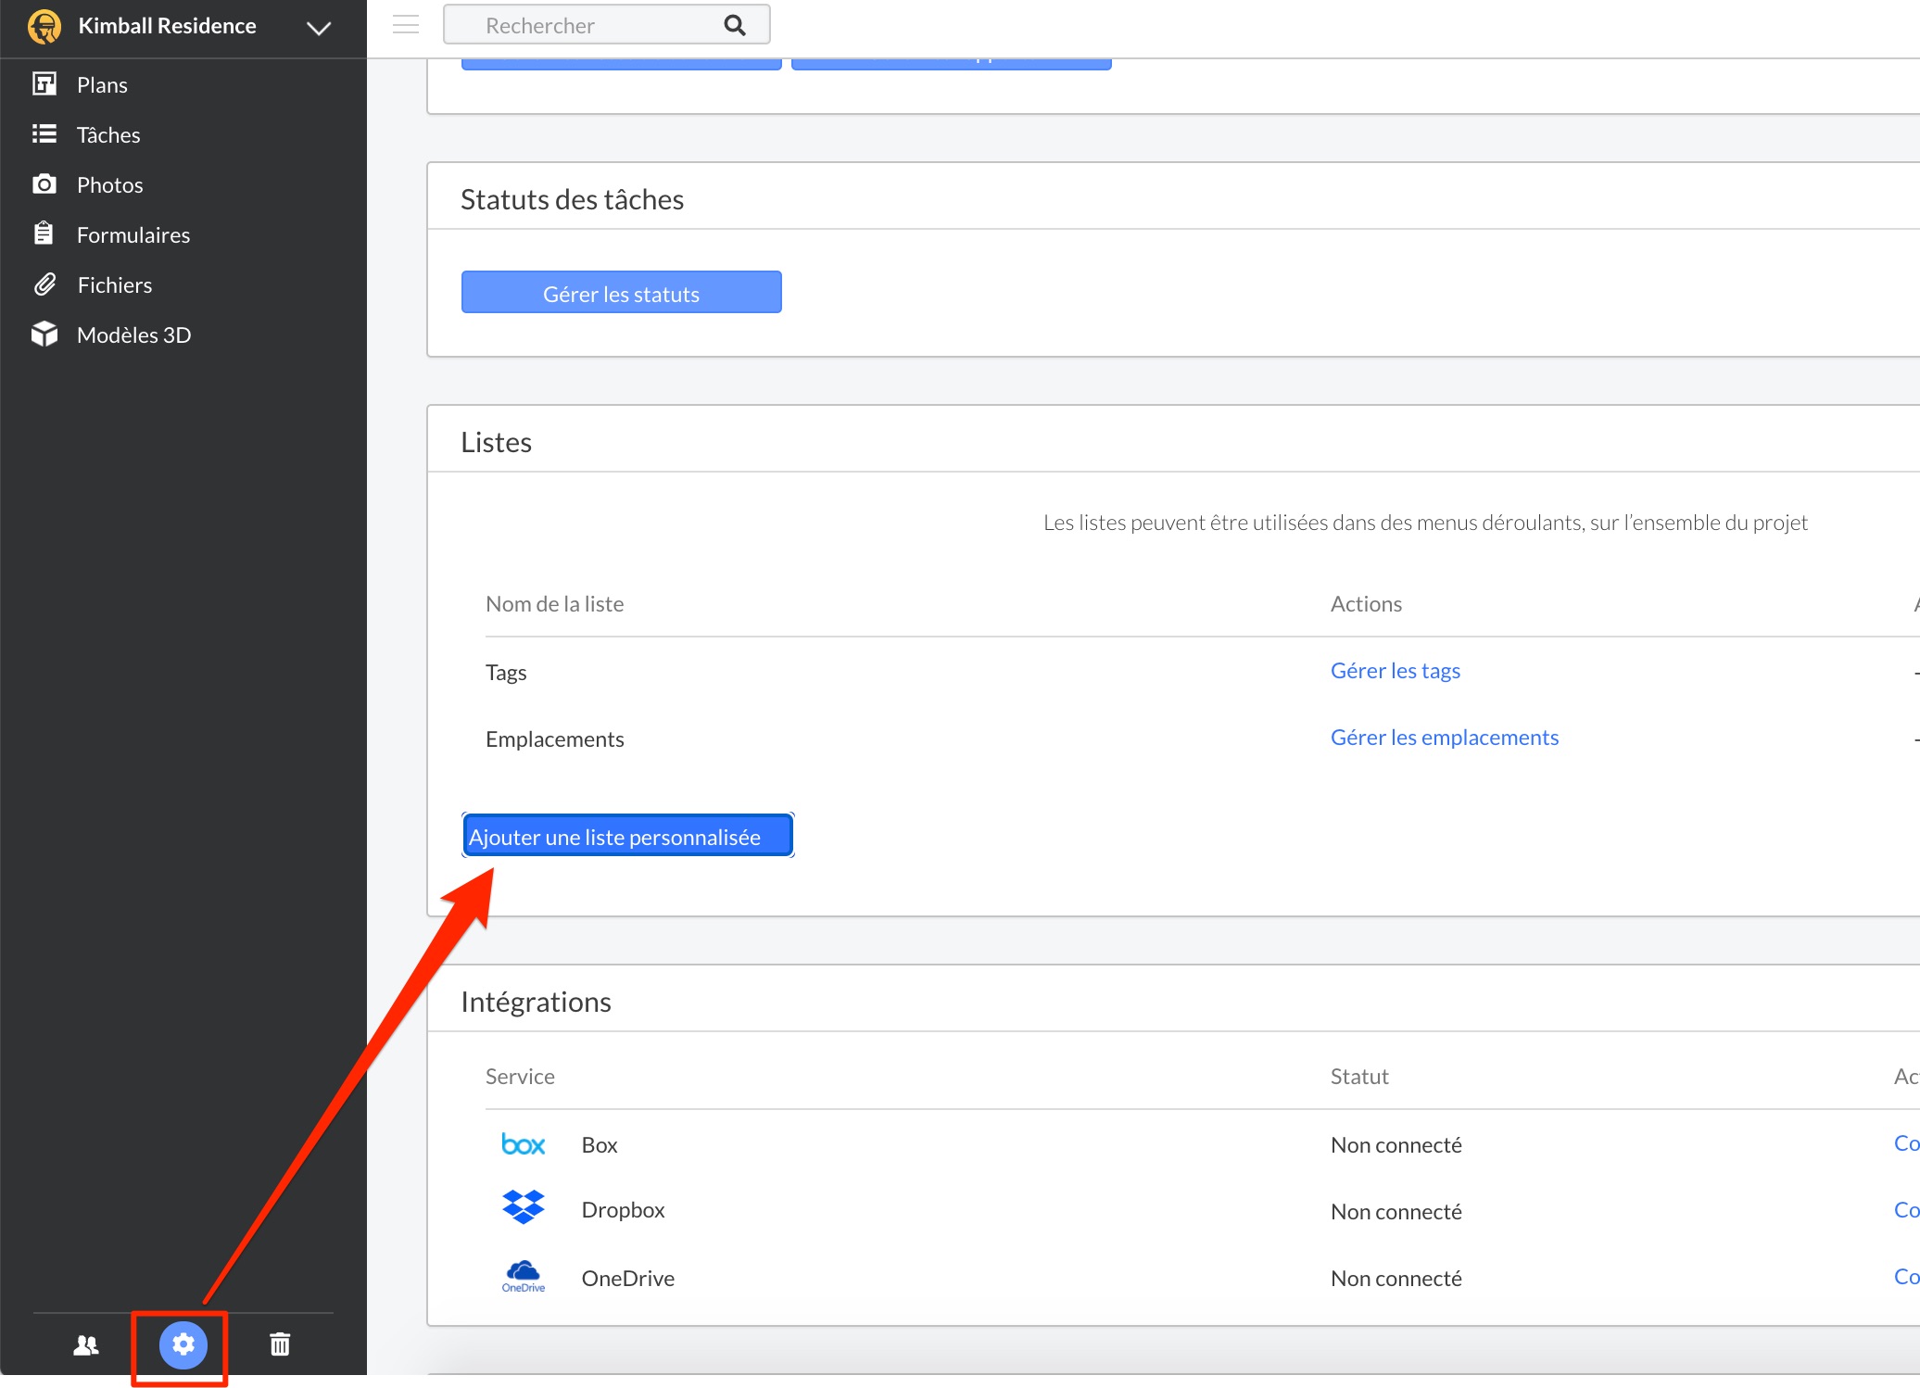Select the 'Emplacements' list row text
Image resolution: width=1920 pixels, height=1388 pixels.
pyautogui.click(x=555, y=738)
